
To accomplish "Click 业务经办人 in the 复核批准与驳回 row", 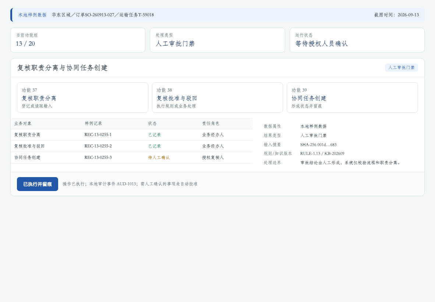I will (213, 146).
